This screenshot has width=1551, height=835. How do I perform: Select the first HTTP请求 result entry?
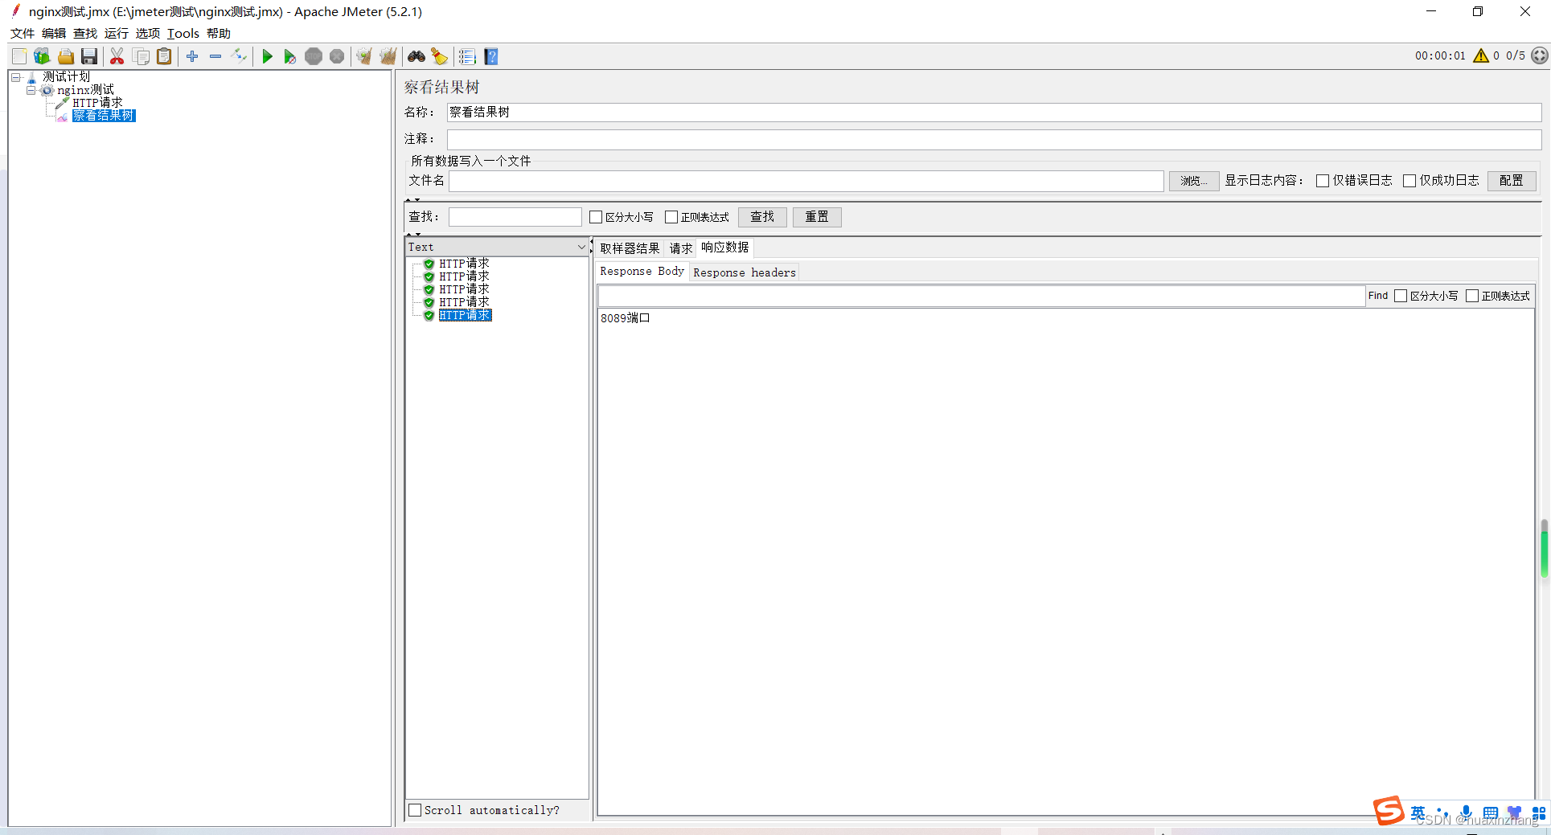point(464,264)
